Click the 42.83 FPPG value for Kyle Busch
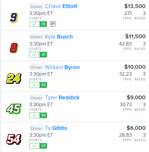 [x=125, y=44]
